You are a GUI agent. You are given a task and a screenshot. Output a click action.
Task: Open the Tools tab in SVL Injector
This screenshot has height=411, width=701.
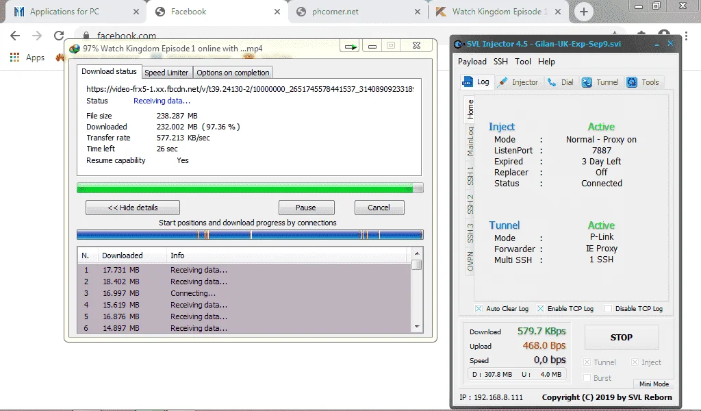643,82
